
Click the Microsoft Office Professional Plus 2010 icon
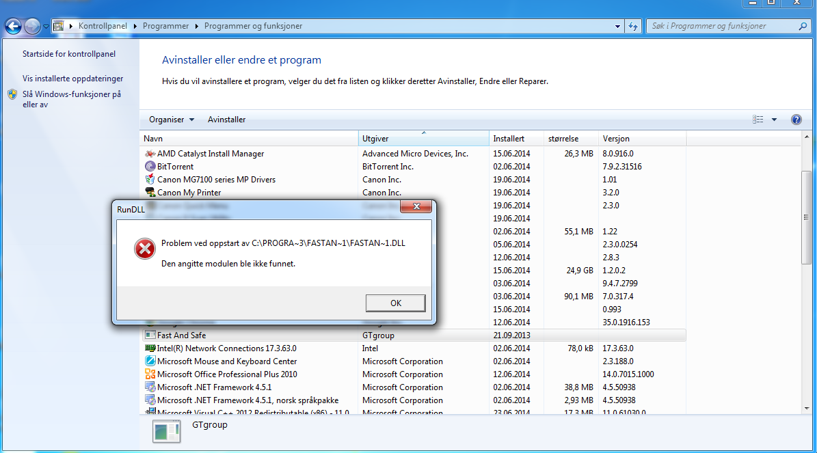pos(150,374)
